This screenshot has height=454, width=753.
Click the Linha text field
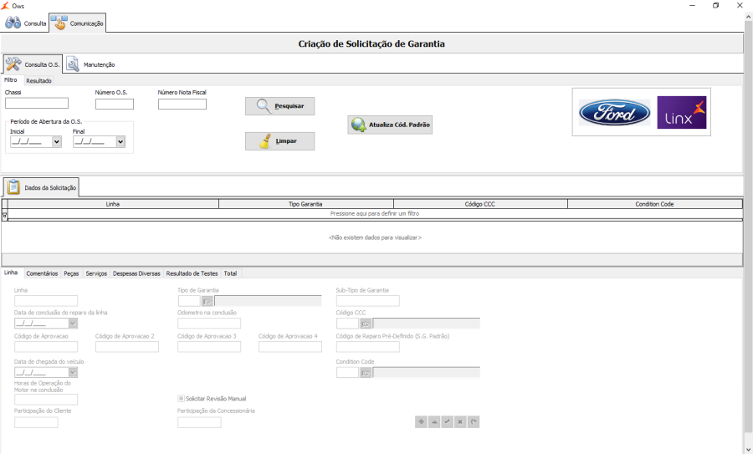46,301
